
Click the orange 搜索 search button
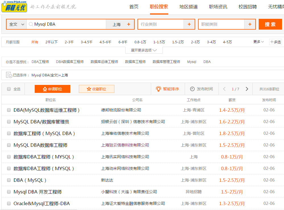click(x=270, y=24)
